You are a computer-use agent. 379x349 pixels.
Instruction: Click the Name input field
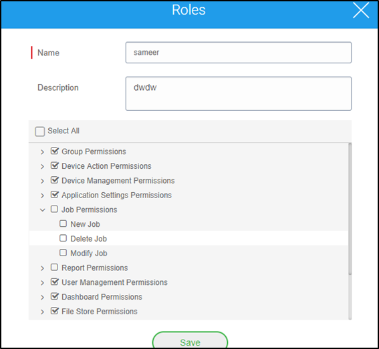(x=239, y=53)
